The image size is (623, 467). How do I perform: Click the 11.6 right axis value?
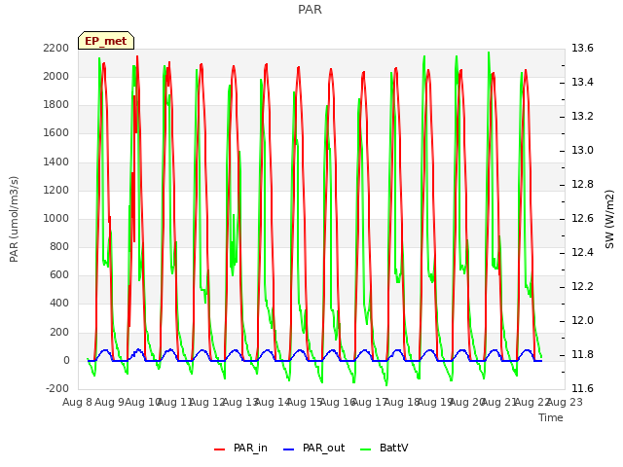point(582,388)
